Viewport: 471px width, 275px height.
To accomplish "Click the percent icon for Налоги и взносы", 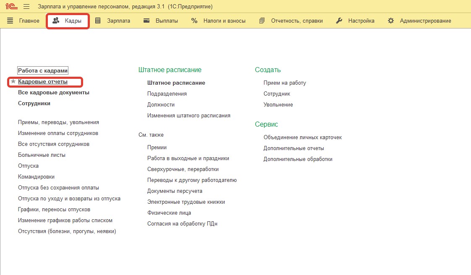I will pyautogui.click(x=194, y=21).
